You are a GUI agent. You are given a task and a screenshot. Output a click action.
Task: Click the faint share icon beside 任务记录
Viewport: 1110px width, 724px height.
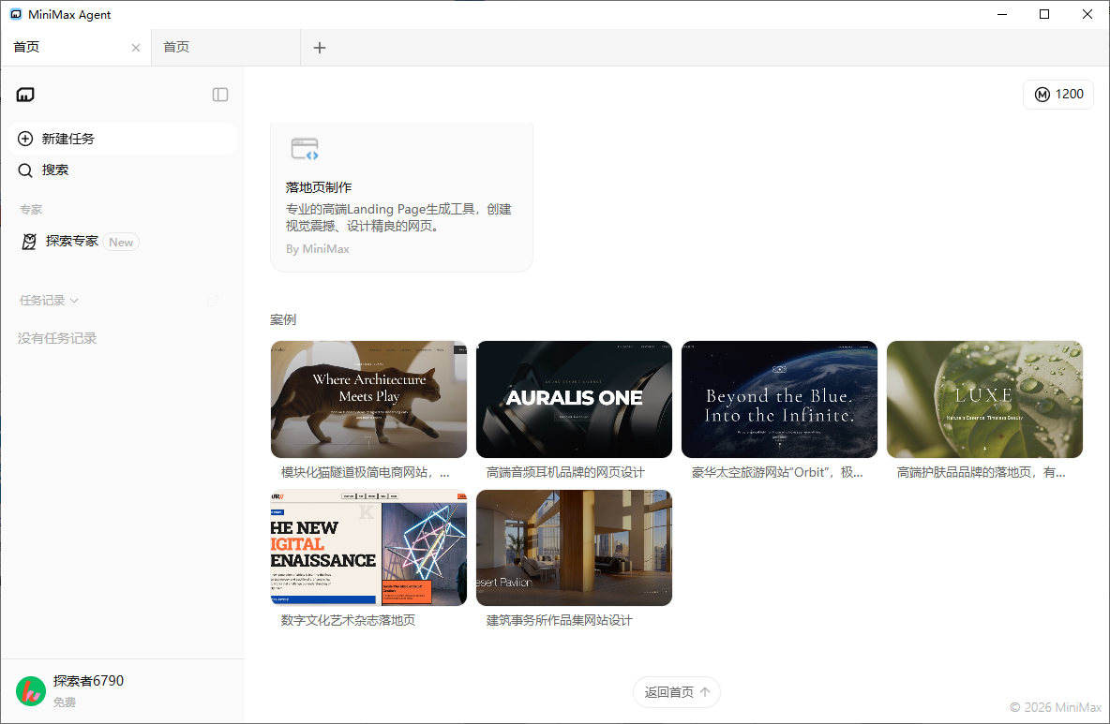pos(213,301)
